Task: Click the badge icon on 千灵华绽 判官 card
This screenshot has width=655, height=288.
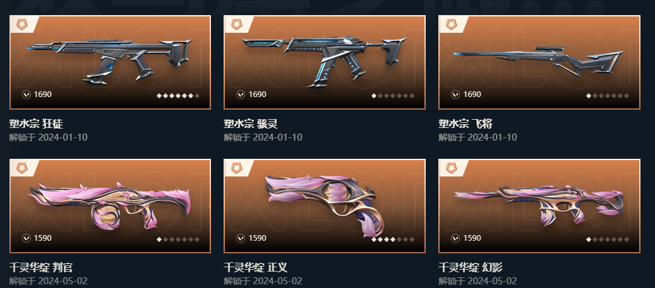Action: pos(21,168)
